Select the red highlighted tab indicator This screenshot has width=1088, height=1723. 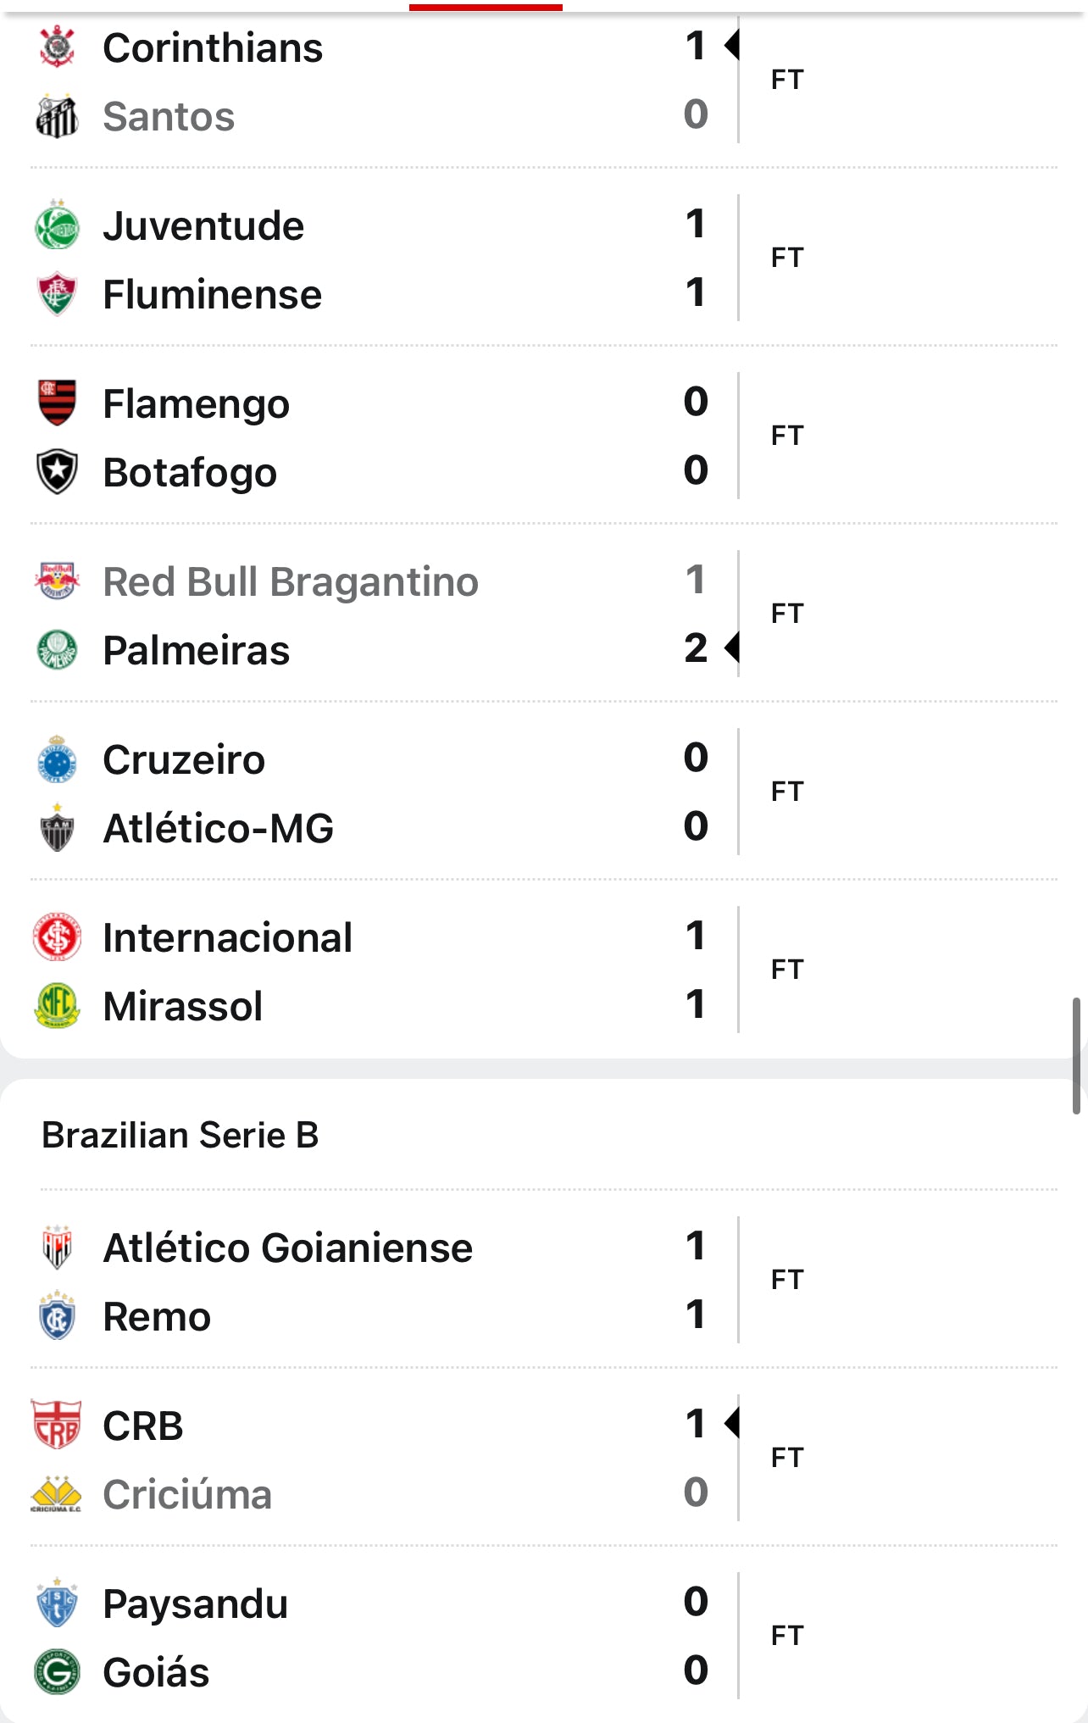pyautogui.click(x=486, y=7)
